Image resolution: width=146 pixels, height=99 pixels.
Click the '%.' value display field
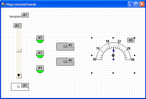tap(20, 87)
